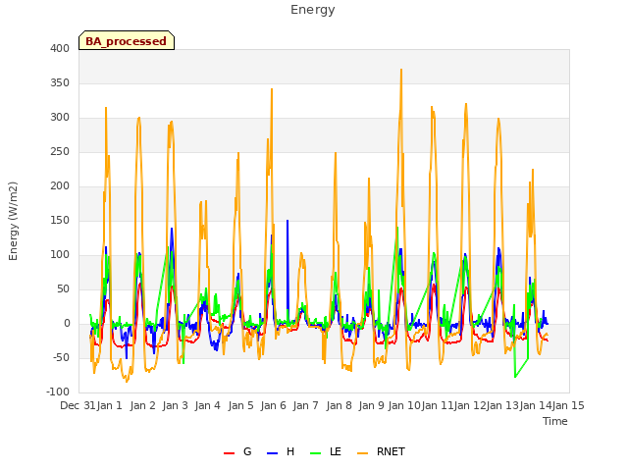
Task: Click the Time axis label
Action: (555, 421)
